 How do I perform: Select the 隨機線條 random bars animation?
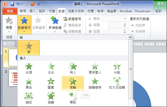tap(95, 83)
